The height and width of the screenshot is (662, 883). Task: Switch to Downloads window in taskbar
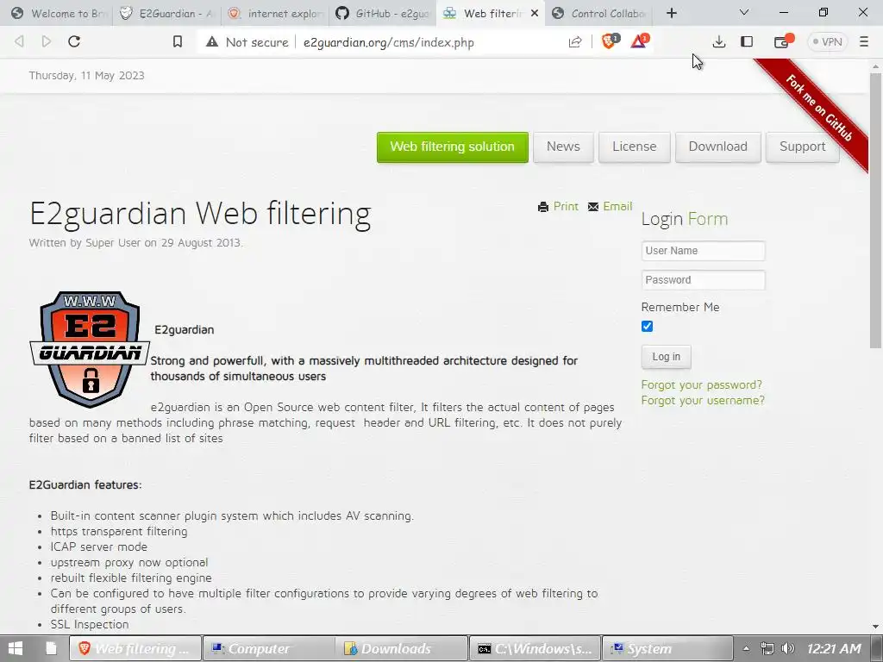tap(402, 648)
